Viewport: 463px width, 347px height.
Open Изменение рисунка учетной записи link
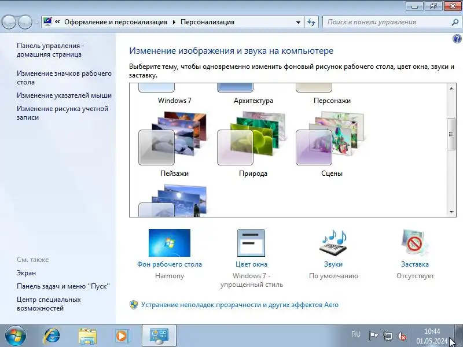pyautogui.click(x=63, y=113)
